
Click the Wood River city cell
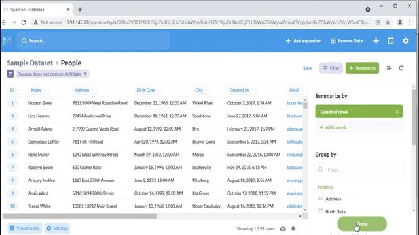point(202,103)
